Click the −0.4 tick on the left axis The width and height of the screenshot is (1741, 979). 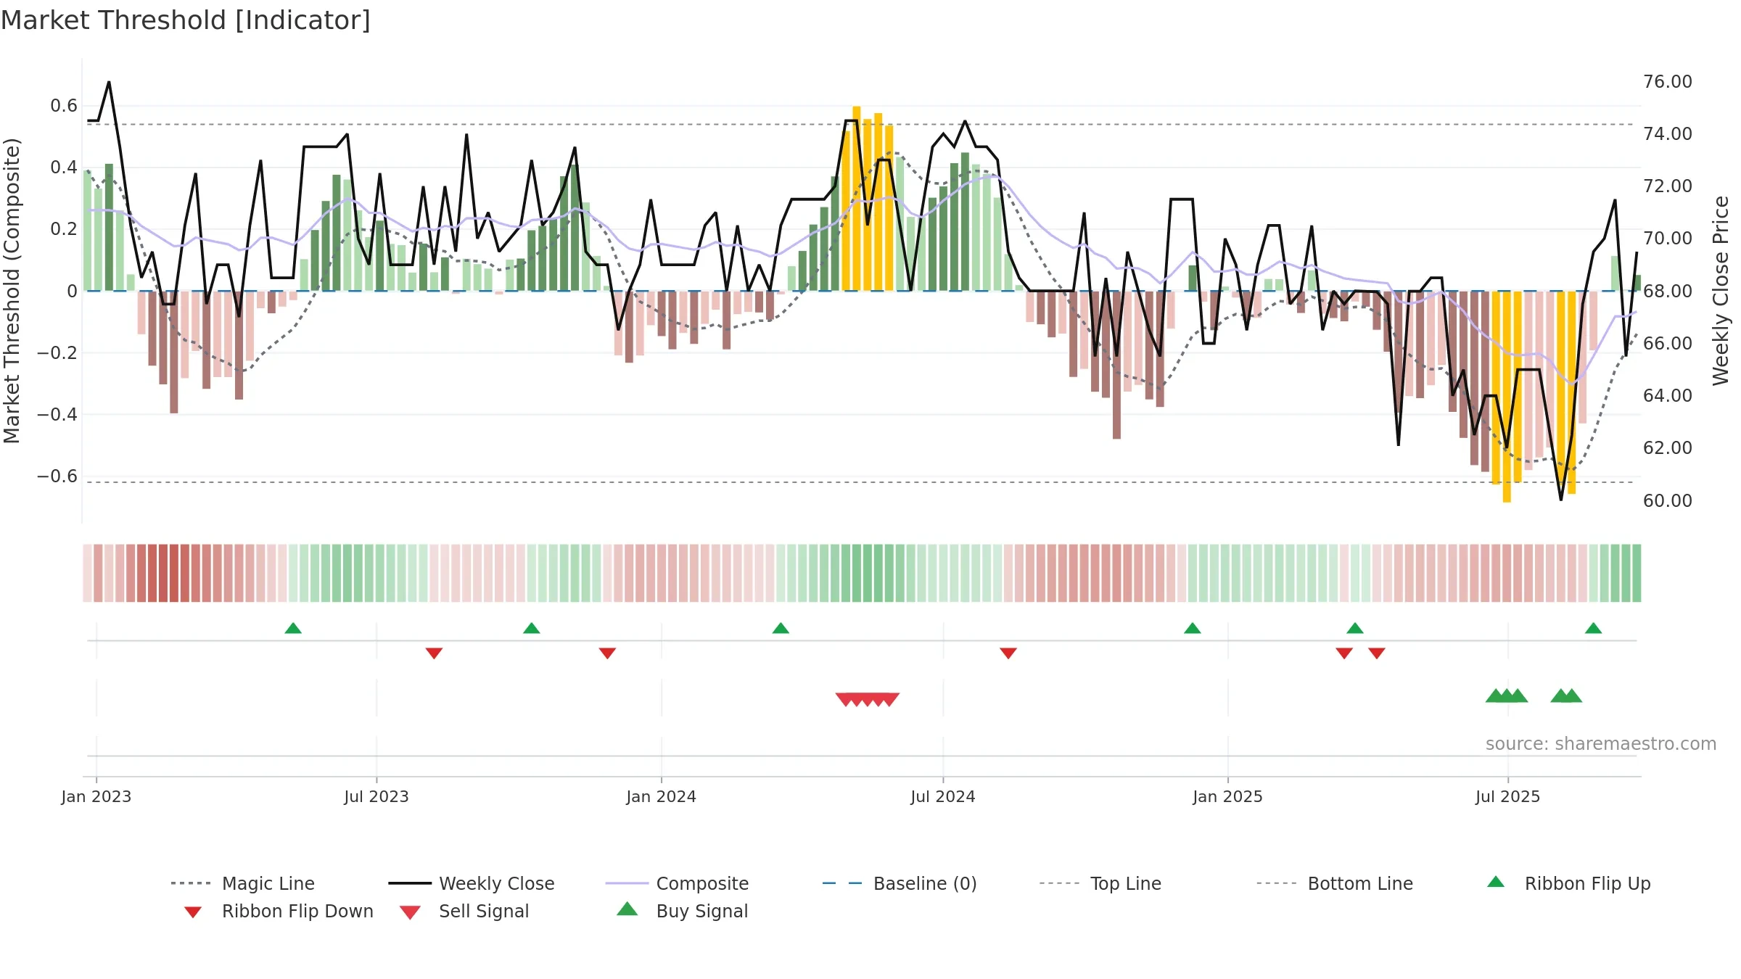[x=57, y=415]
